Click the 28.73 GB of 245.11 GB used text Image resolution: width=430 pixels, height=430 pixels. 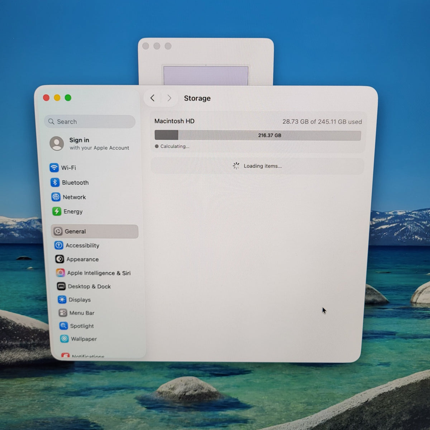(322, 122)
